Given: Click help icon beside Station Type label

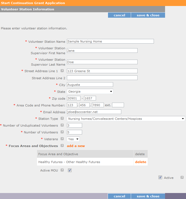Looking at the screenshot, I should tap(62, 118).
